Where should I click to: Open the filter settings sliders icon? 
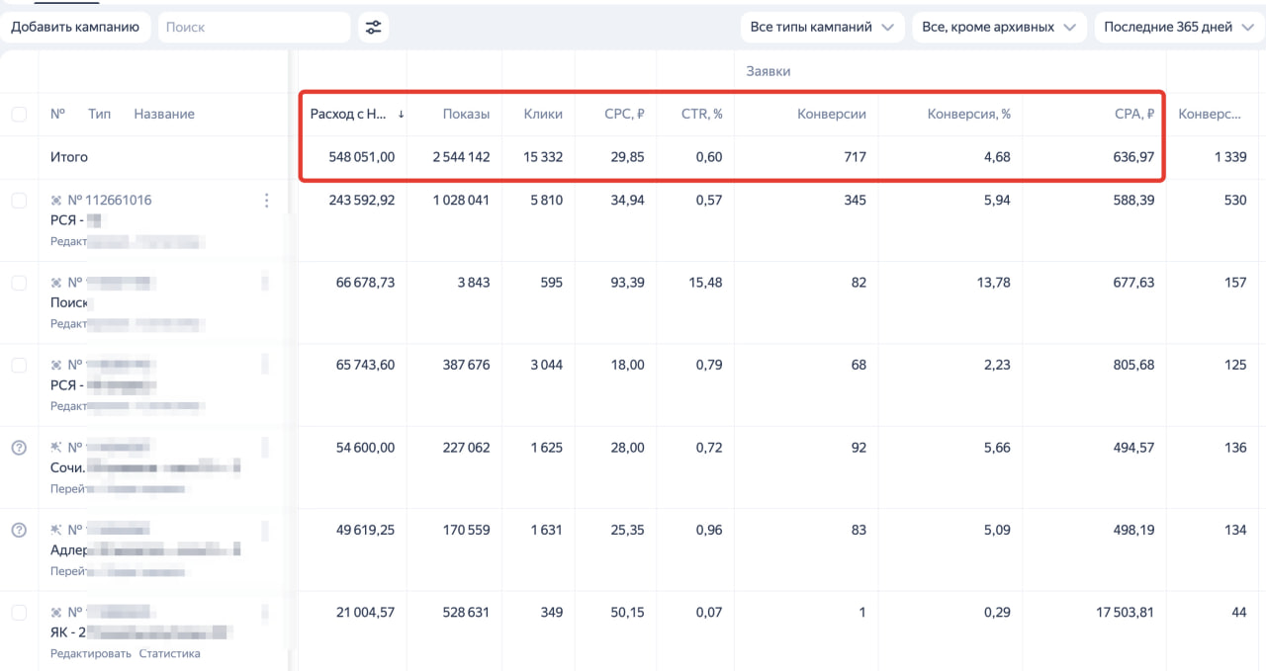(x=373, y=28)
